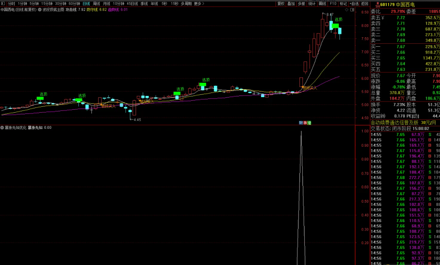Click the 交易状态 闭市阶段 status line
Screen dimensions: 440x265
[x=400, y=129]
